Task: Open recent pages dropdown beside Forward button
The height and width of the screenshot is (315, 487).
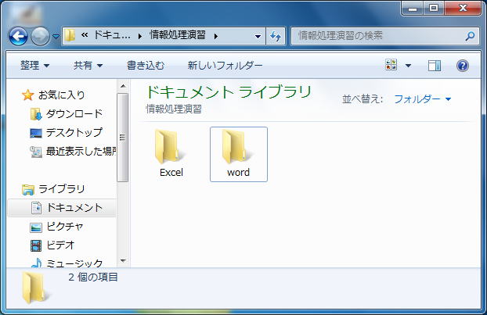Action: 56,37
